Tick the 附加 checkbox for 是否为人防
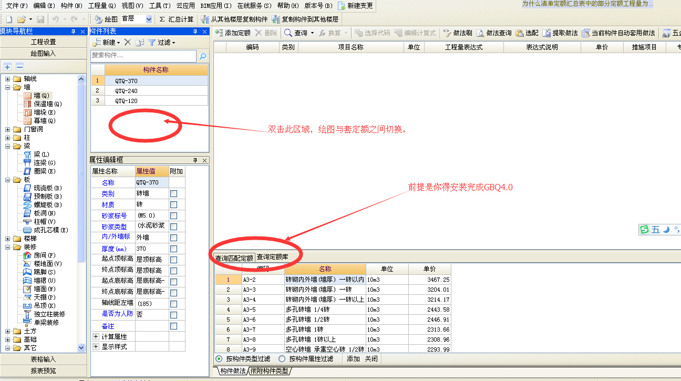This screenshot has width=681, height=381. (x=174, y=314)
